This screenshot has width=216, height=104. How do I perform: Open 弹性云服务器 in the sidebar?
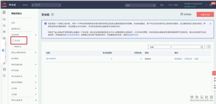tap(17, 100)
